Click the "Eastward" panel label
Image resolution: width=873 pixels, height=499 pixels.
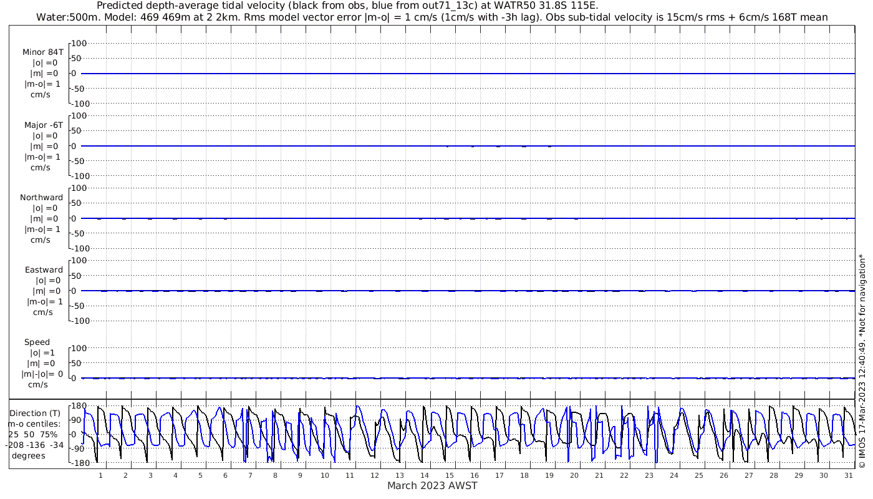pyautogui.click(x=44, y=269)
